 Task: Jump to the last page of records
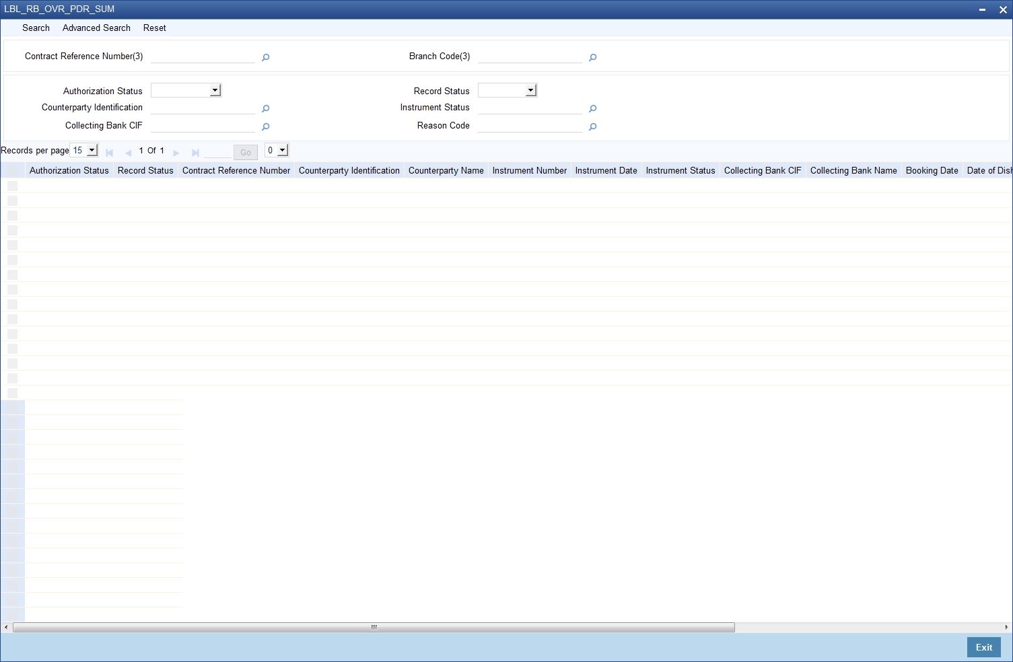[195, 153]
